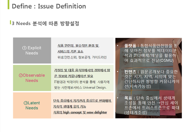The image size is (193, 135).
Task: Select the '위생,안전,신뢰, 정보공개, 가이드라인' text line
Action: tap(82, 57)
